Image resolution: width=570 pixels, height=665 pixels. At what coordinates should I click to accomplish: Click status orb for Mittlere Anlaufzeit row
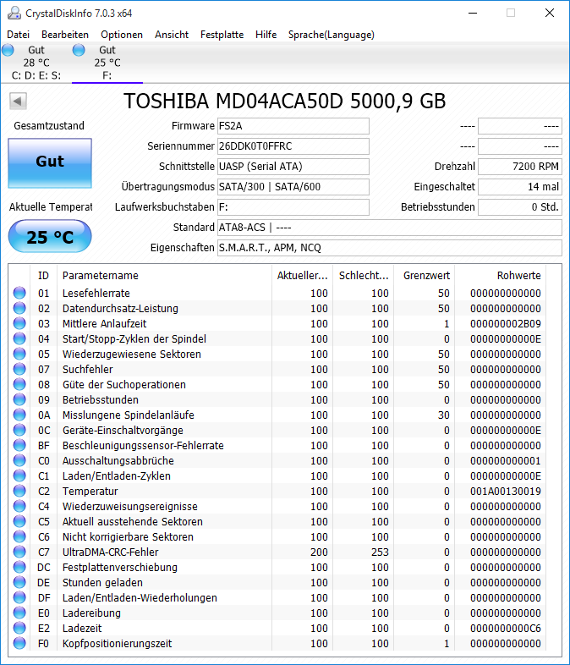coord(19,323)
